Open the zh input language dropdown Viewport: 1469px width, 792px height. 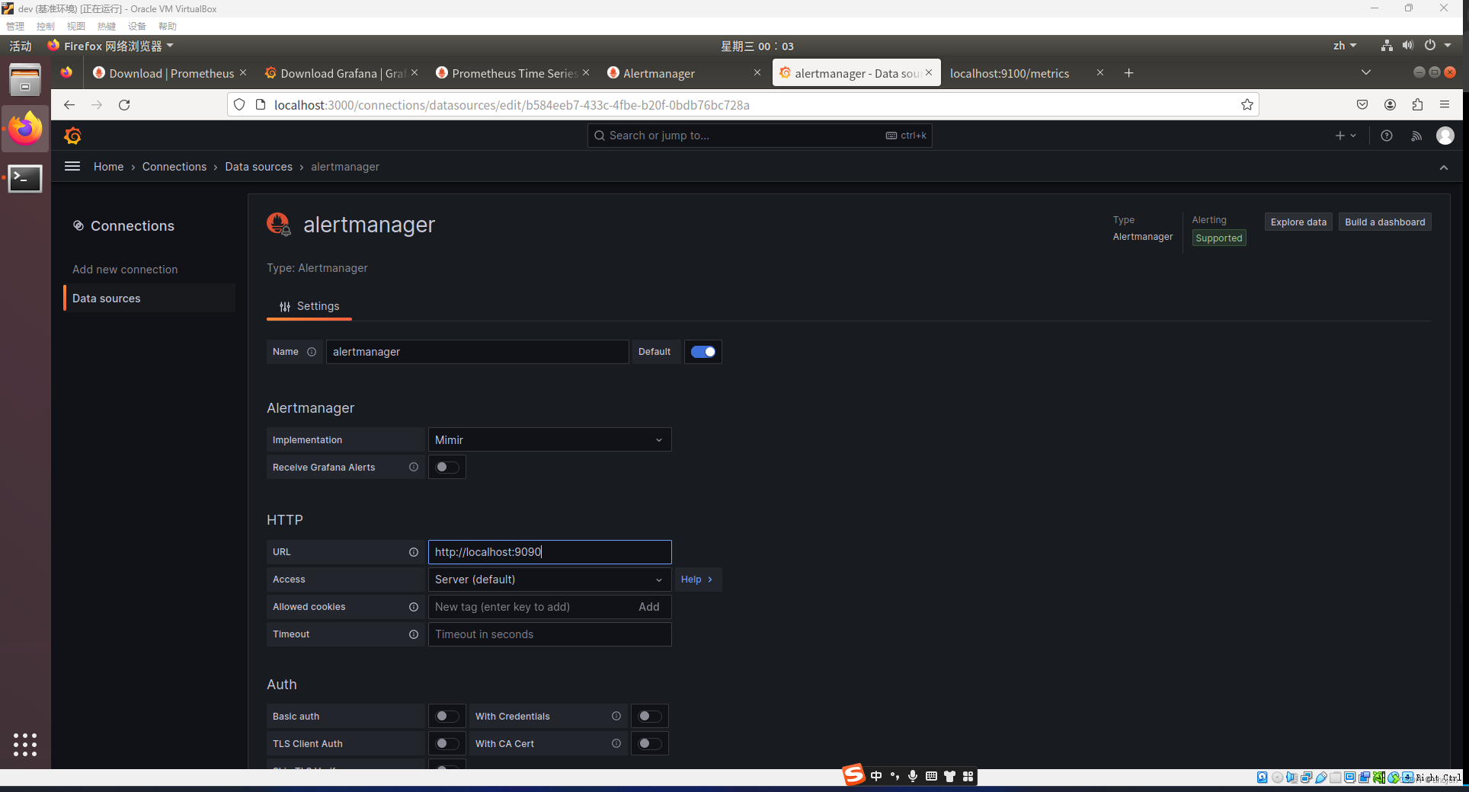coord(1345,46)
